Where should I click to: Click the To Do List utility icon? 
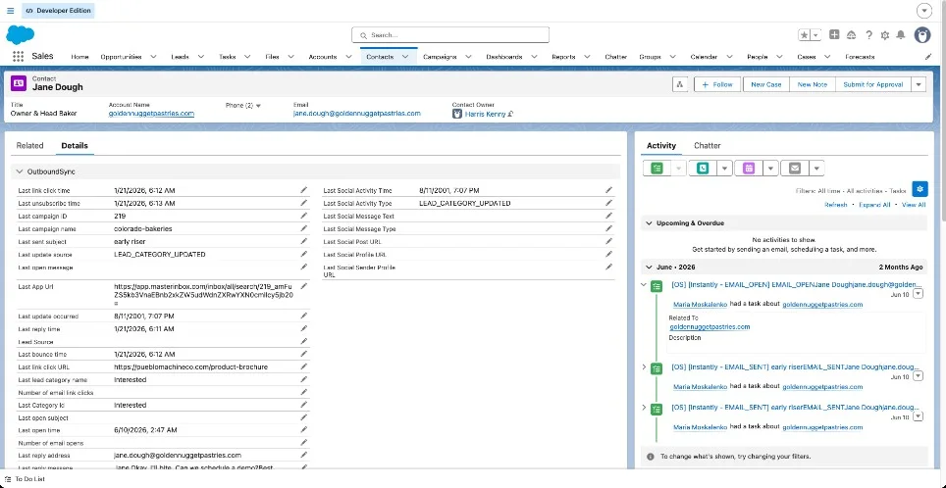click(x=8, y=479)
